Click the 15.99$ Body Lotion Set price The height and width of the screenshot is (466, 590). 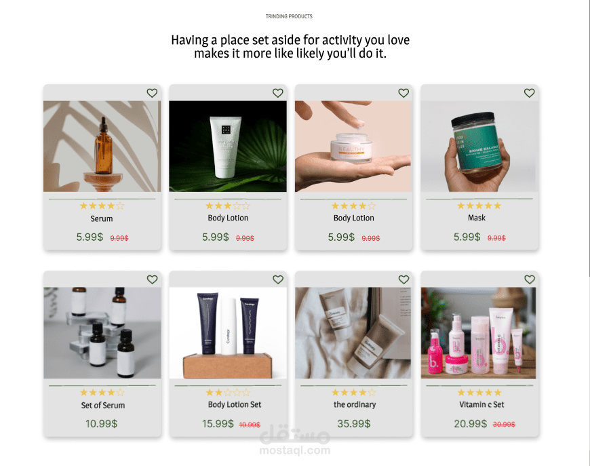pyautogui.click(x=218, y=424)
